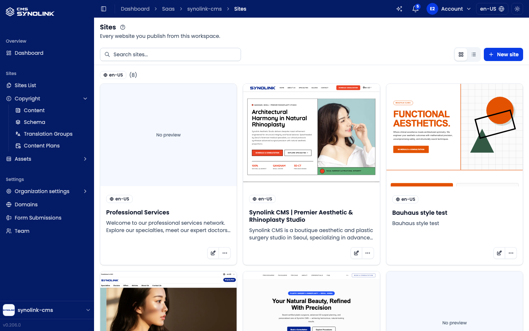Open the Professional Services site title

click(138, 212)
